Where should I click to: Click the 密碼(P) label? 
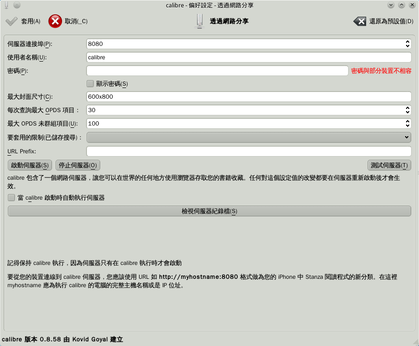click(18, 71)
